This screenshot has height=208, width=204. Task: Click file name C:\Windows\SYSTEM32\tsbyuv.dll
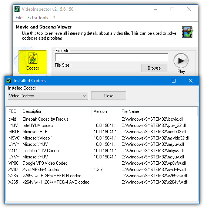(x=153, y=151)
